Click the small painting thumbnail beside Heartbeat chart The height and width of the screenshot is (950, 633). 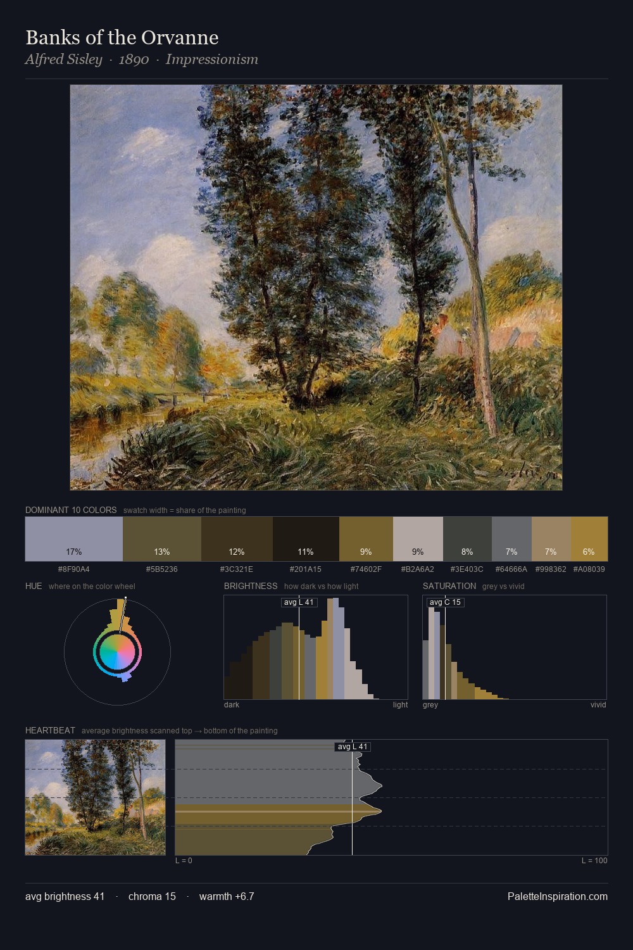click(95, 797)
